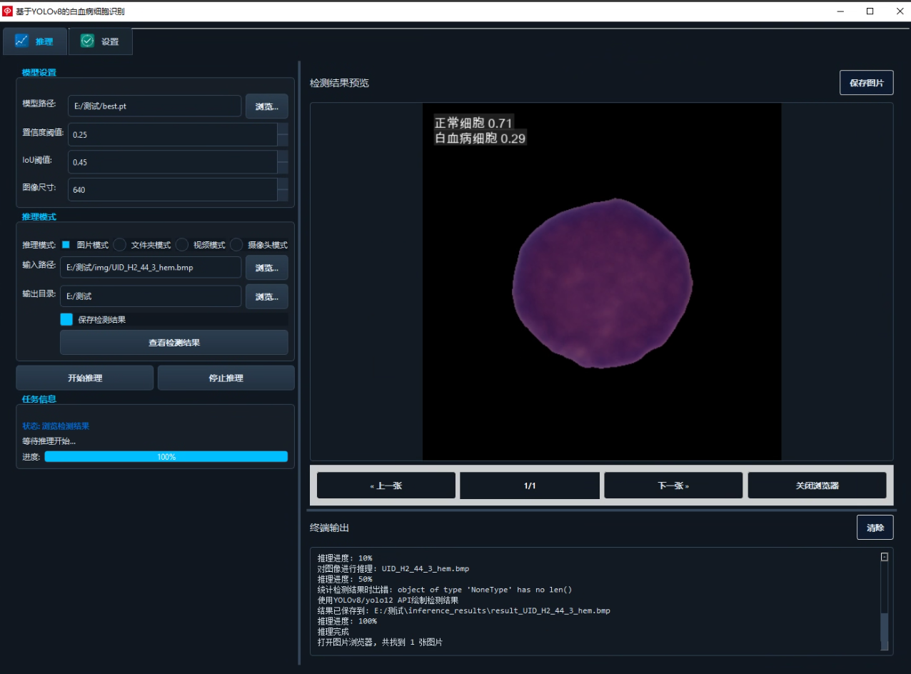Click the 图像尺寸 value 640

tap(173, 190)
